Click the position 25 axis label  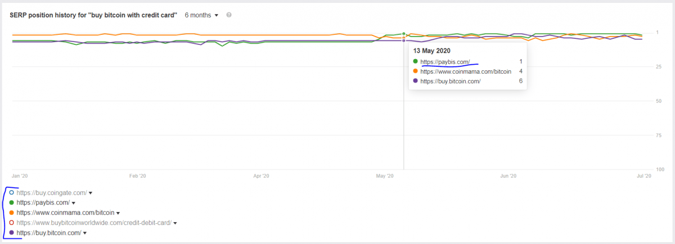pyautogui.click(x=658, y=67)
